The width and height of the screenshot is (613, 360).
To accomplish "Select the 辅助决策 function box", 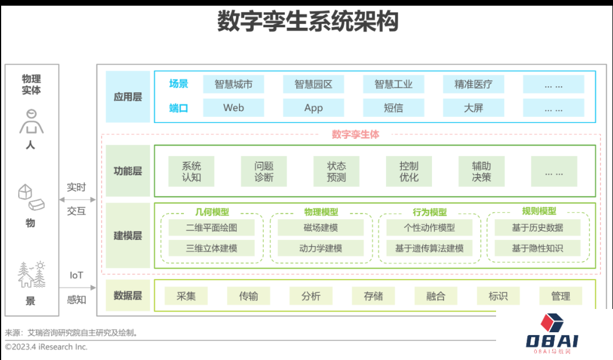I will (481, 171).
